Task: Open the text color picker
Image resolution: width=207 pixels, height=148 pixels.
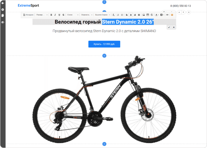Action: tap(157, 15)
